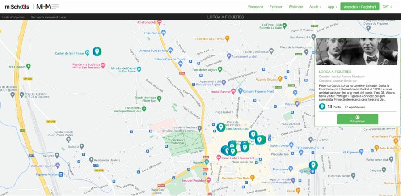Open the Escenaris menu item
The width and height of the screenshot is (401, 196).
click(256, 7)
